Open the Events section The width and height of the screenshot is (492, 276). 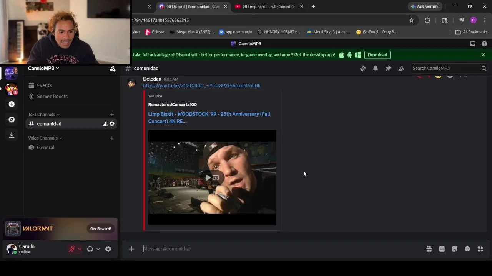coord(71,85)
